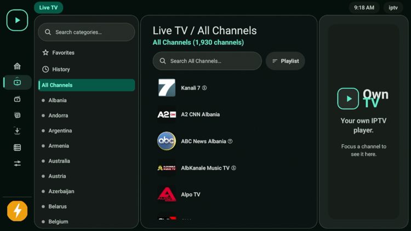Focus the Search categories field

87,32
